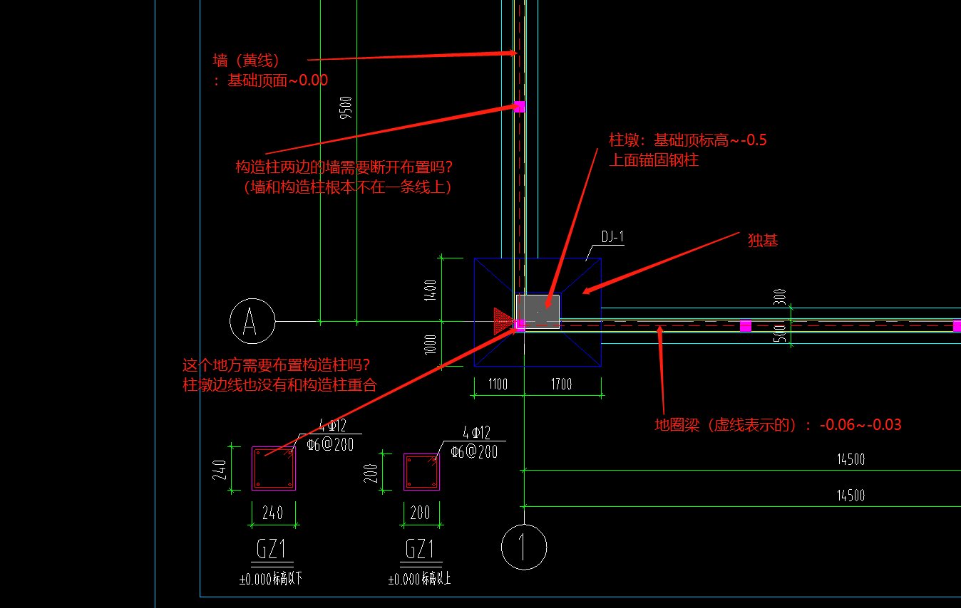Viewport: 961px width, 608px height.
Task: Pick the 200x200 GZ1 column section
Action: point(421,472)
